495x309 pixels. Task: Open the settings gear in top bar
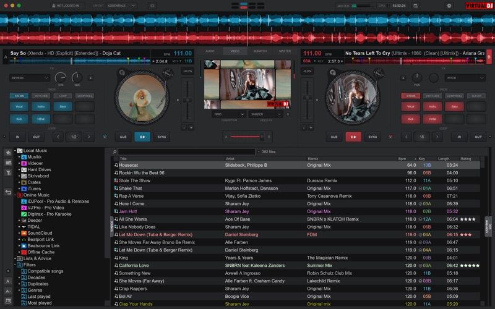[x=449, y=6]
